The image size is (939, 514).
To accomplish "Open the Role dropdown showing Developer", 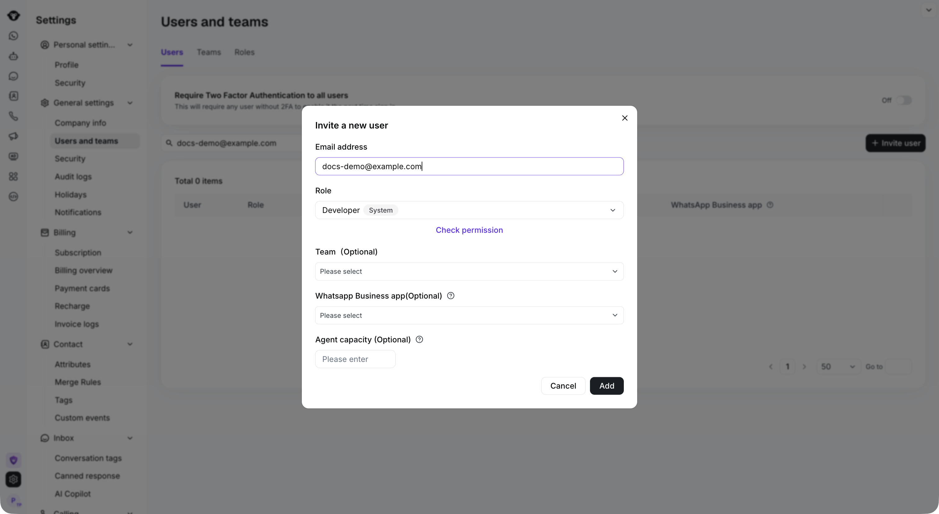I will point(469,210).
